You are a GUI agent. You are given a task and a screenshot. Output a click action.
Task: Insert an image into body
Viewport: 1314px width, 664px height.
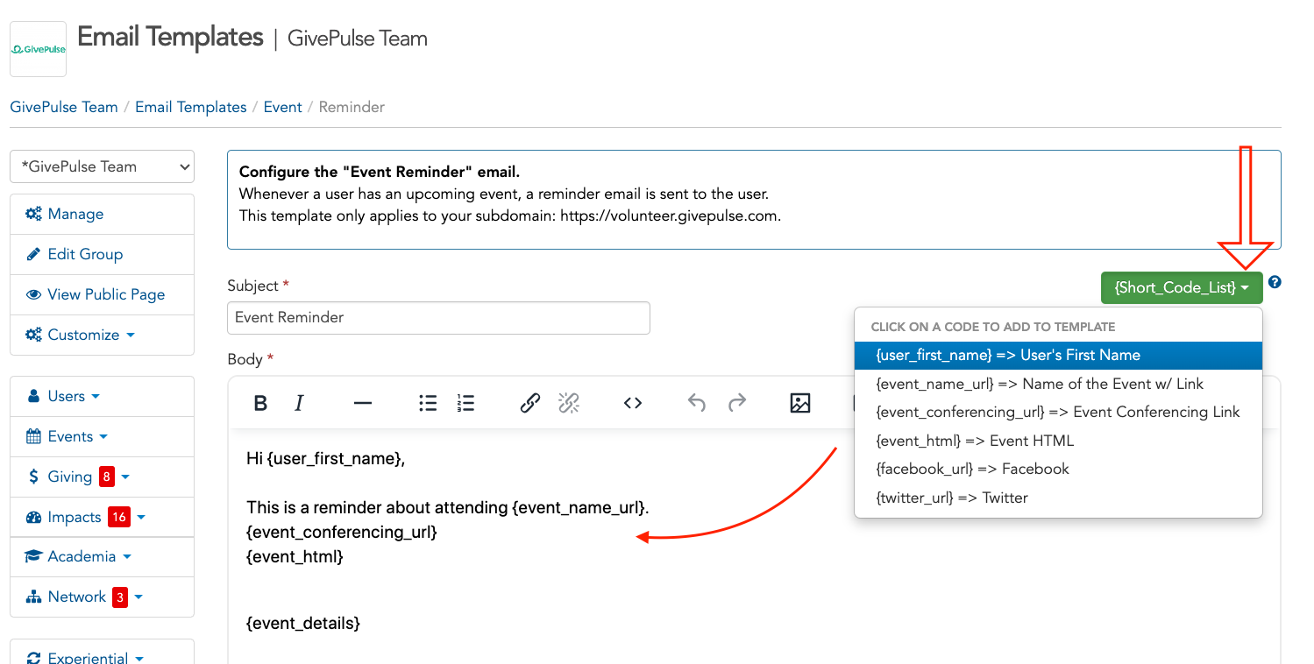(799, 403)
